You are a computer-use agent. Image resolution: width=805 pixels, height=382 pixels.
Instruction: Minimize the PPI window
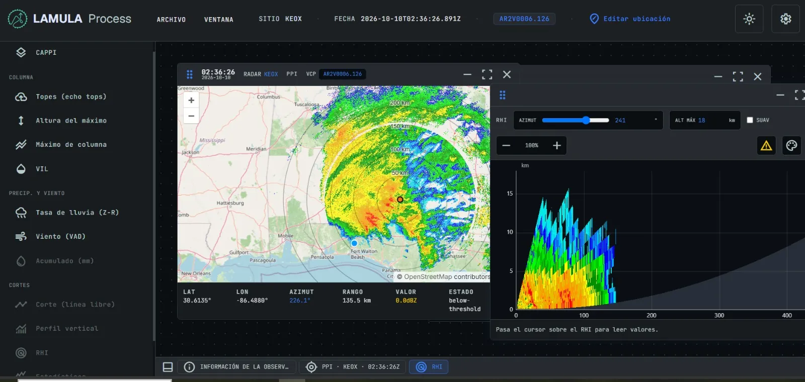(x=467, y=74)
